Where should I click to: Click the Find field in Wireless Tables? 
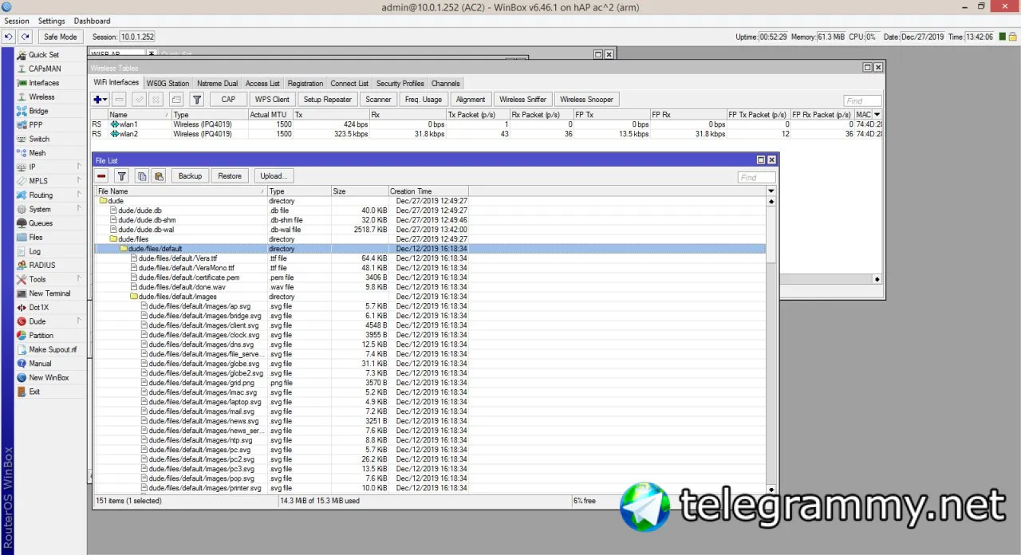point(862,101)
